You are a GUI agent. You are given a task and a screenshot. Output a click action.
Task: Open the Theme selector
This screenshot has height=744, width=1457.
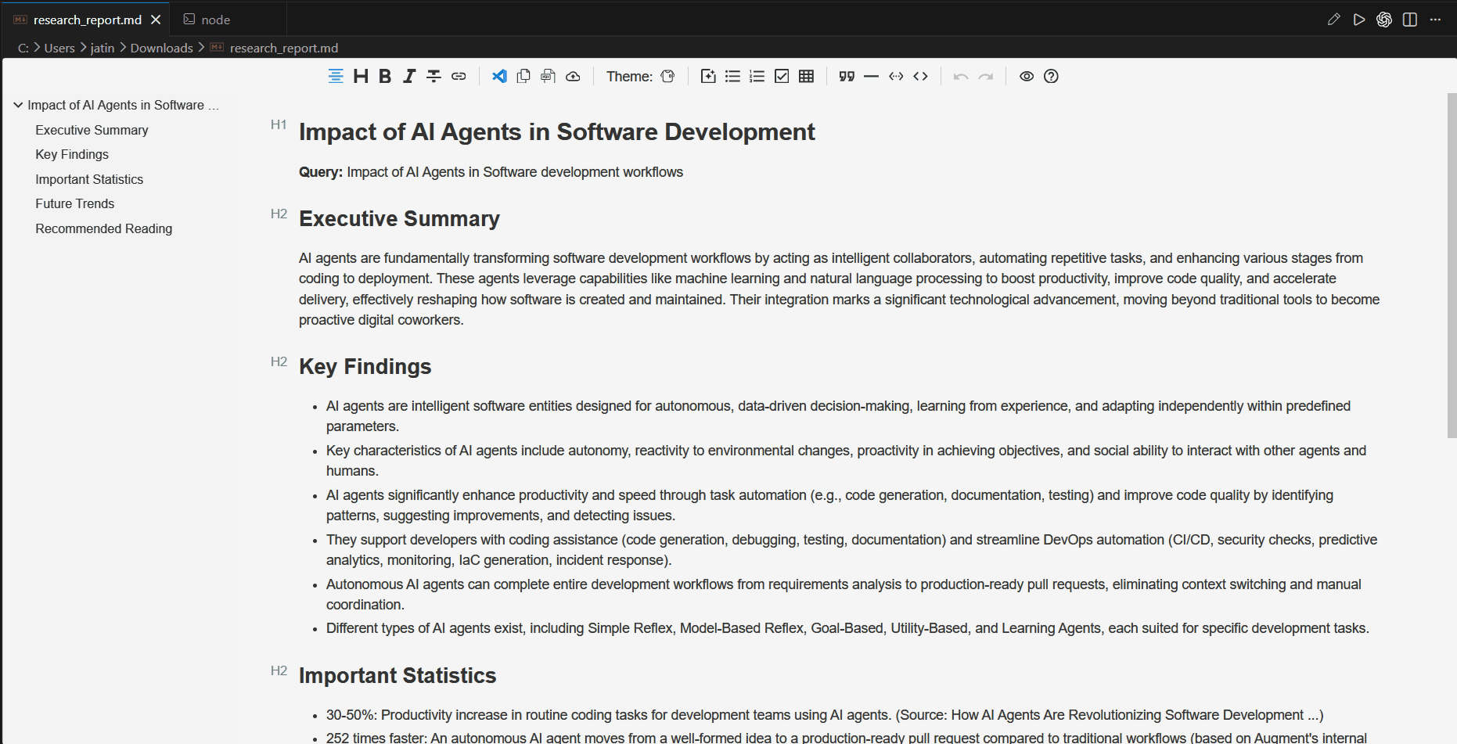point(667,76)
